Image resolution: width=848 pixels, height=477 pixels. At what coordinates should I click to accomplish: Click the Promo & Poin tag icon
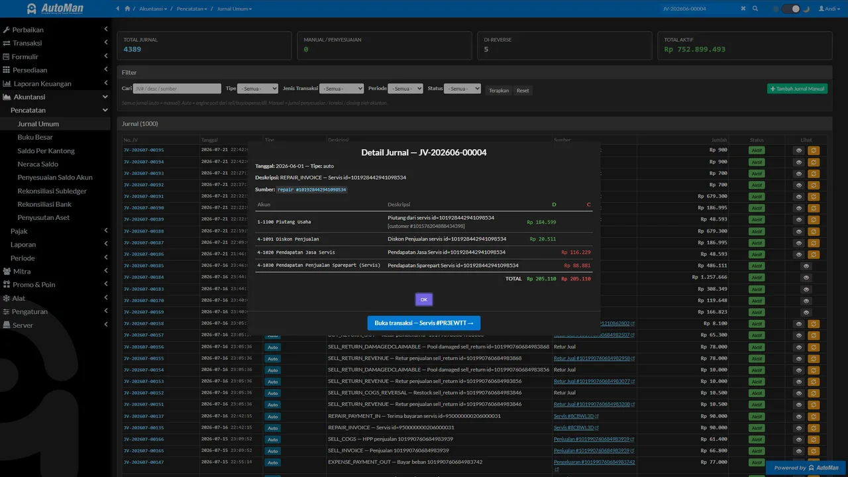click(x=7, y=285)
